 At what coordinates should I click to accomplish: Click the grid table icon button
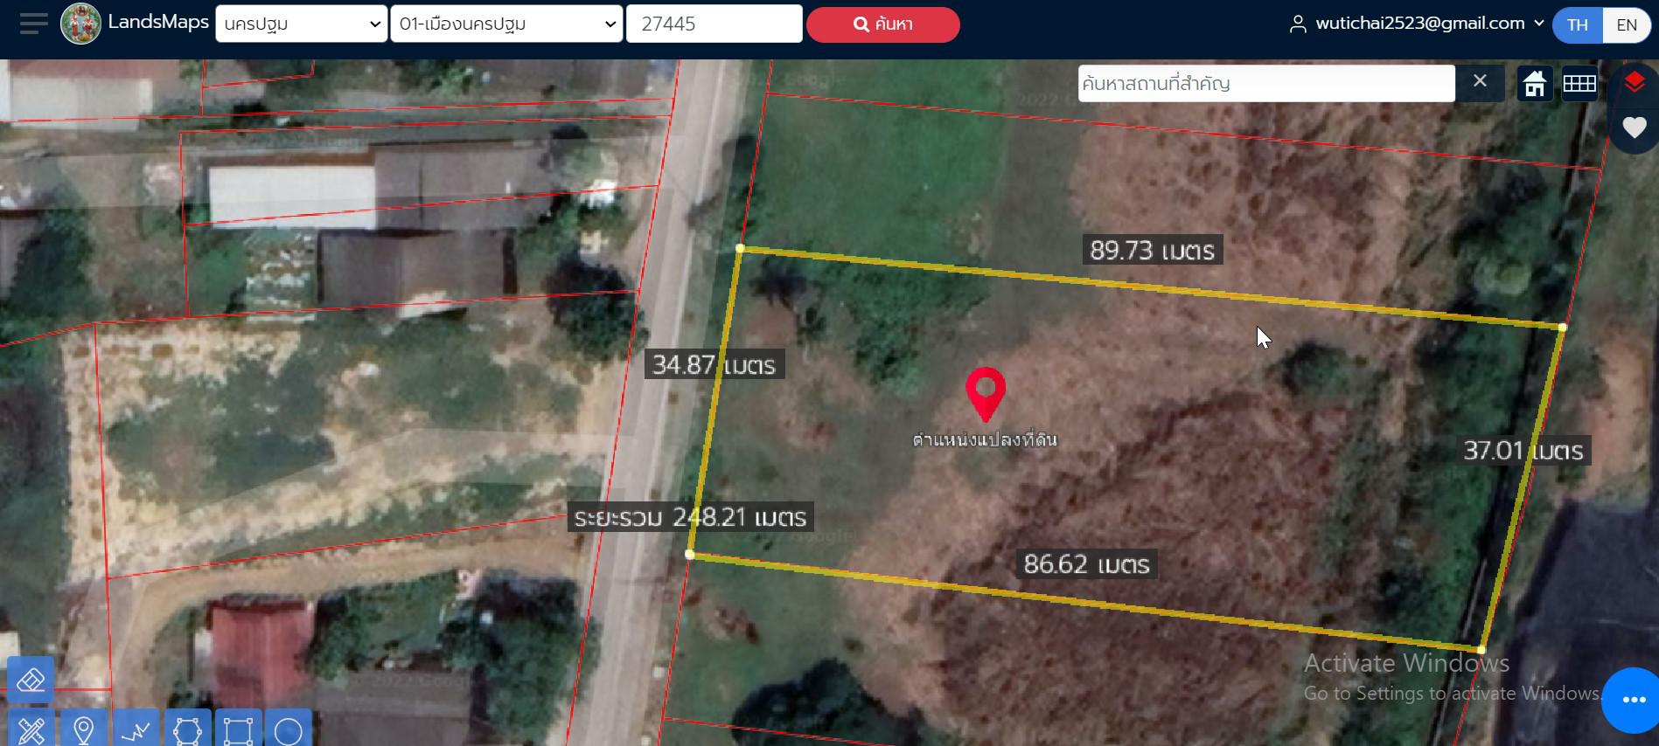tap(1579, 84)
